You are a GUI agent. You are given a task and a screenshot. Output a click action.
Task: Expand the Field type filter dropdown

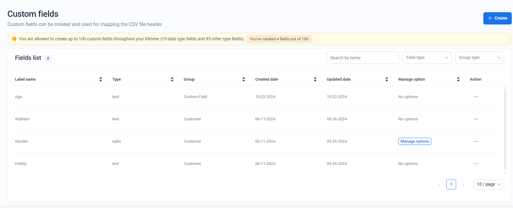(x=427, y=58)
